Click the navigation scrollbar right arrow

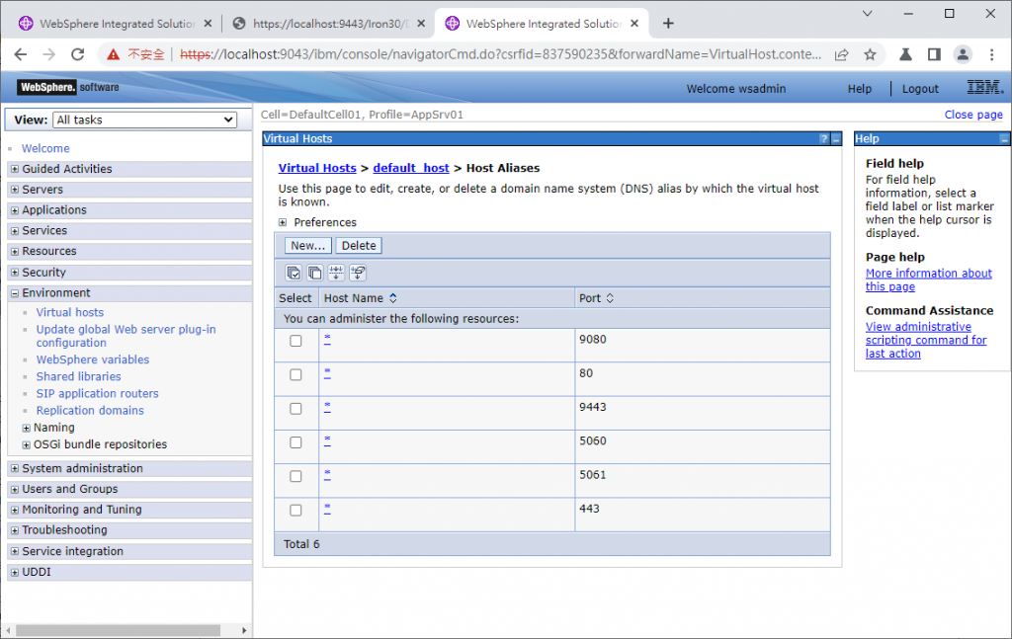click(244, 630)
